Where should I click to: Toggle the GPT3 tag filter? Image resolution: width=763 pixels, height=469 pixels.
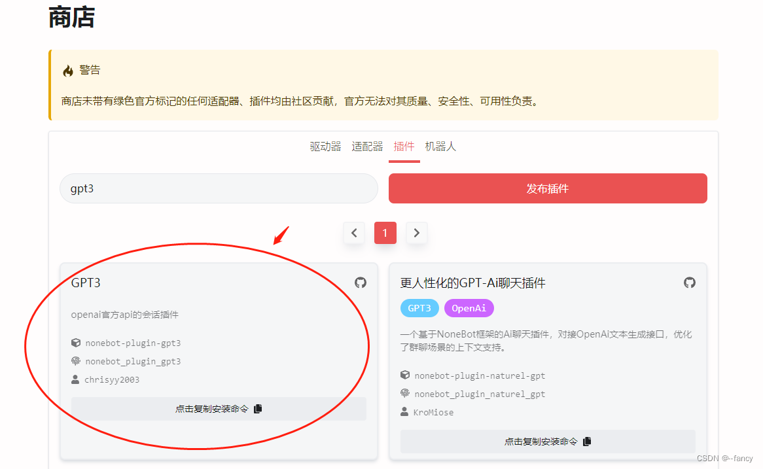pos(419,307)
